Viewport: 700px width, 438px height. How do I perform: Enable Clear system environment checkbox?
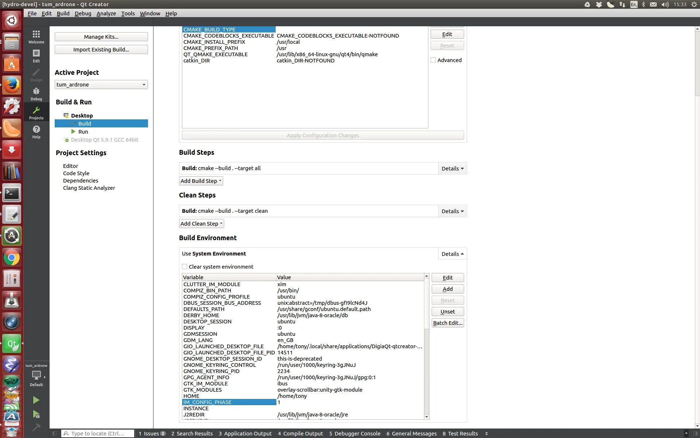point(184,266)
